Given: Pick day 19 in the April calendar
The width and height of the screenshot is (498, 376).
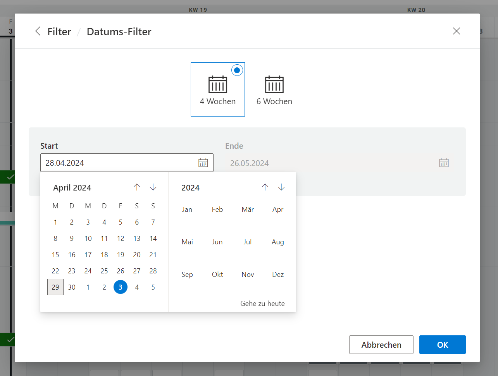Looking at the screenshot, I should [x=121, y=255].
